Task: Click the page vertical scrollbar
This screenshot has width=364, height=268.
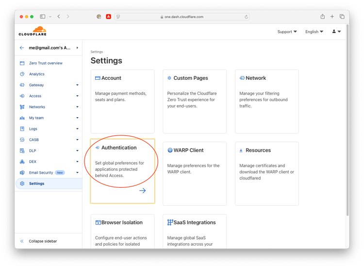Action: click(x=347, y=121)
